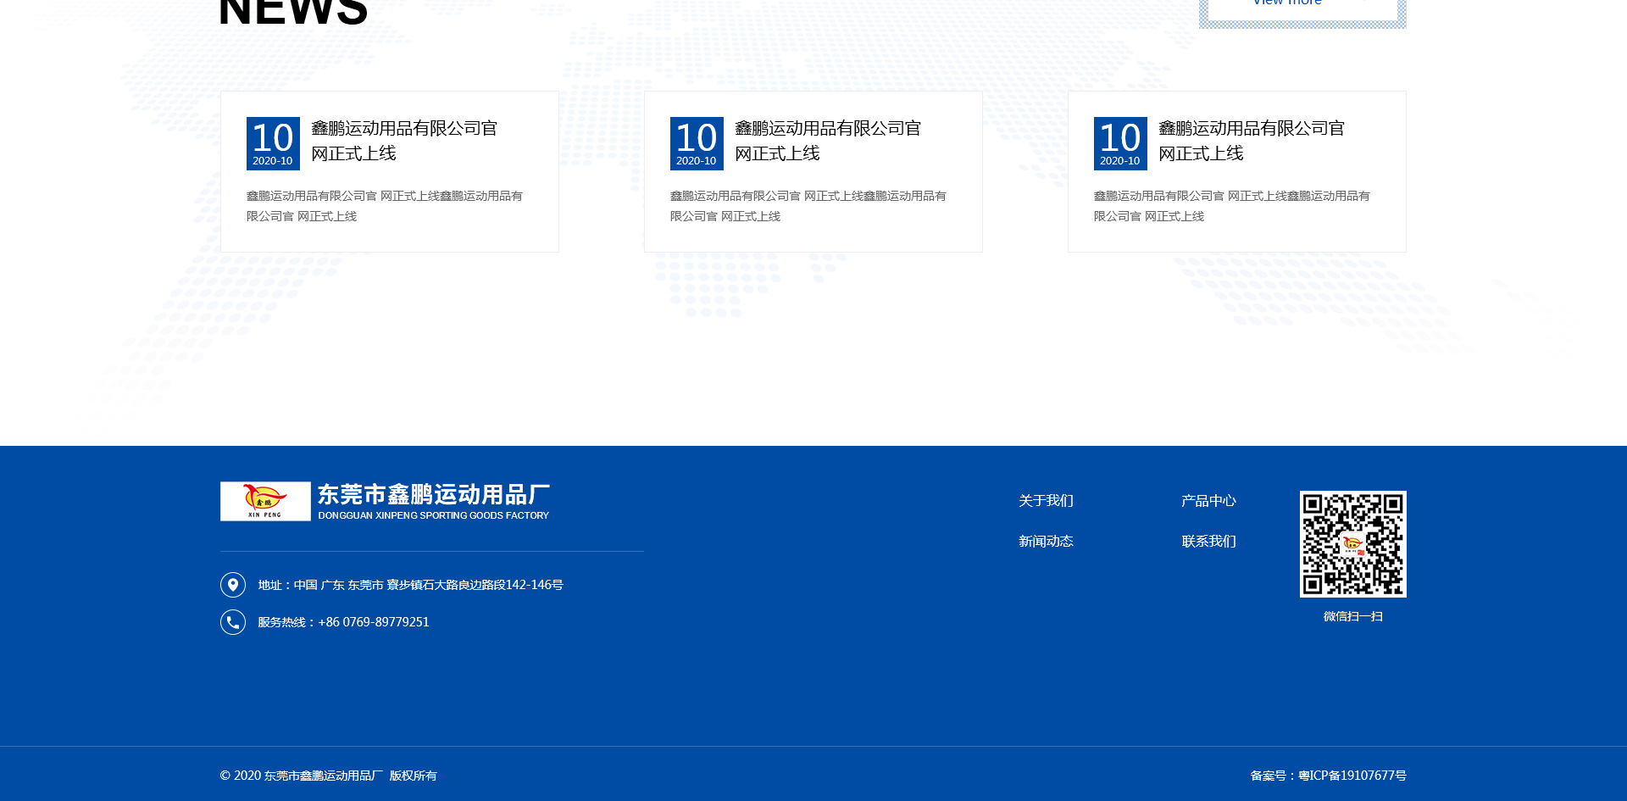Click the WeChat QR code image
1627x801 pixels.
click(x=1352, y=544)
